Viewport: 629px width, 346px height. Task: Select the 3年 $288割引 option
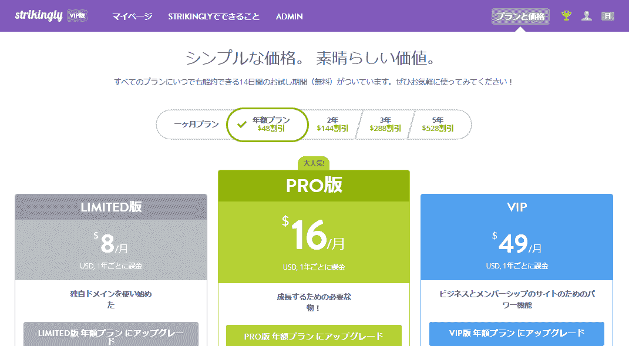point(385,125)
